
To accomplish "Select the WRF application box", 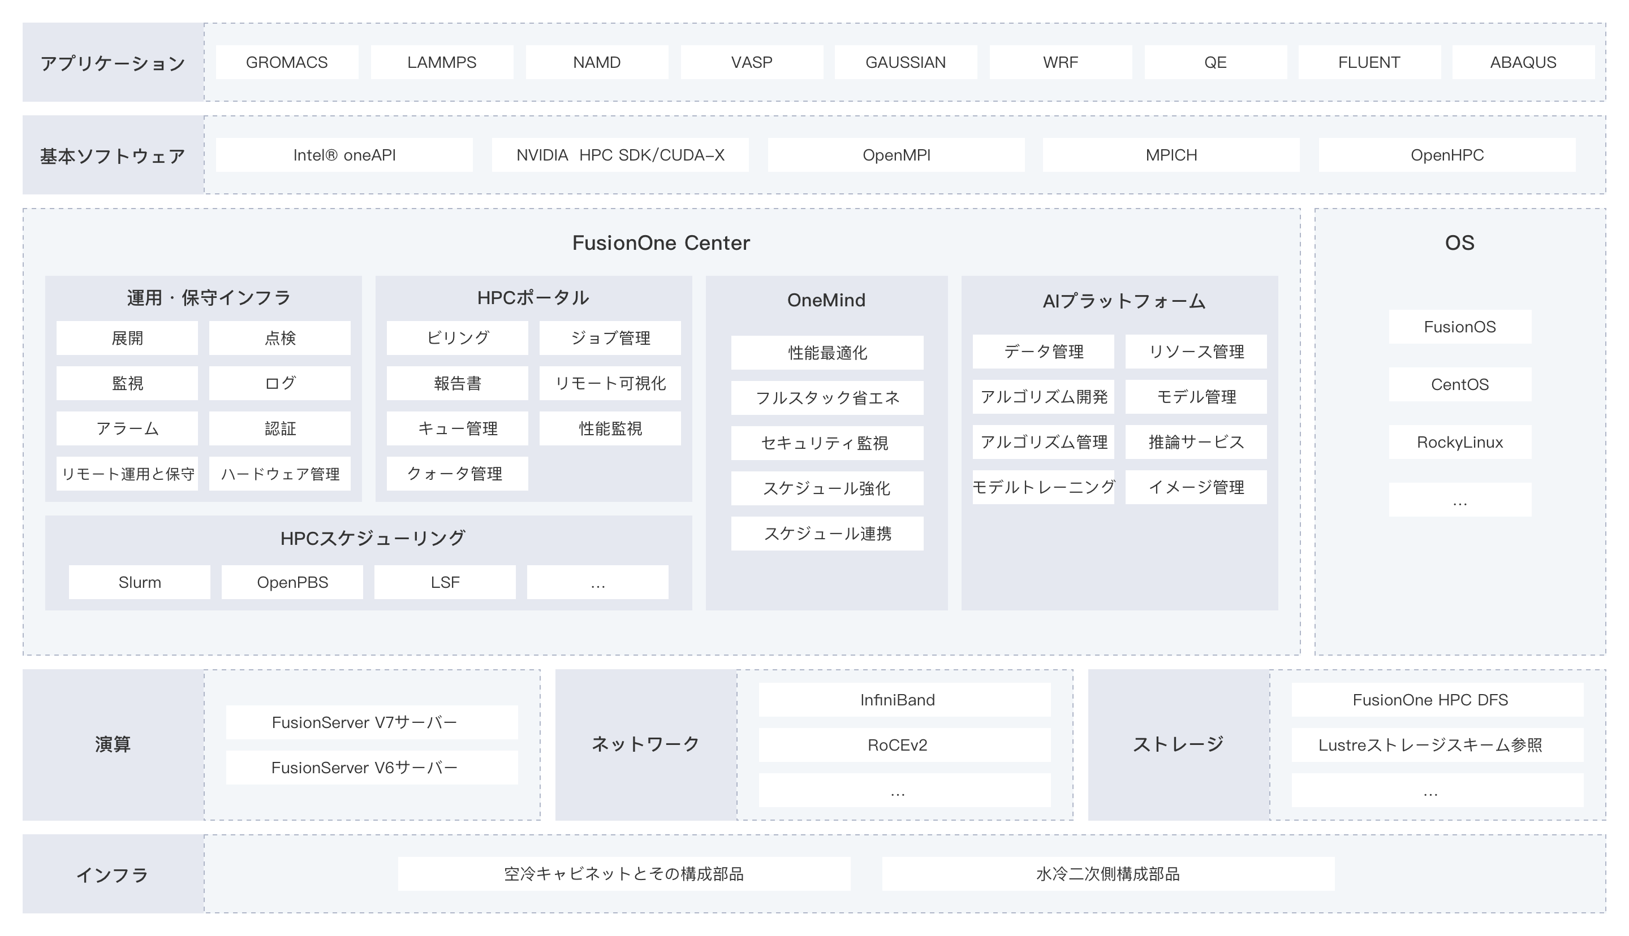I will [1061, 62].
